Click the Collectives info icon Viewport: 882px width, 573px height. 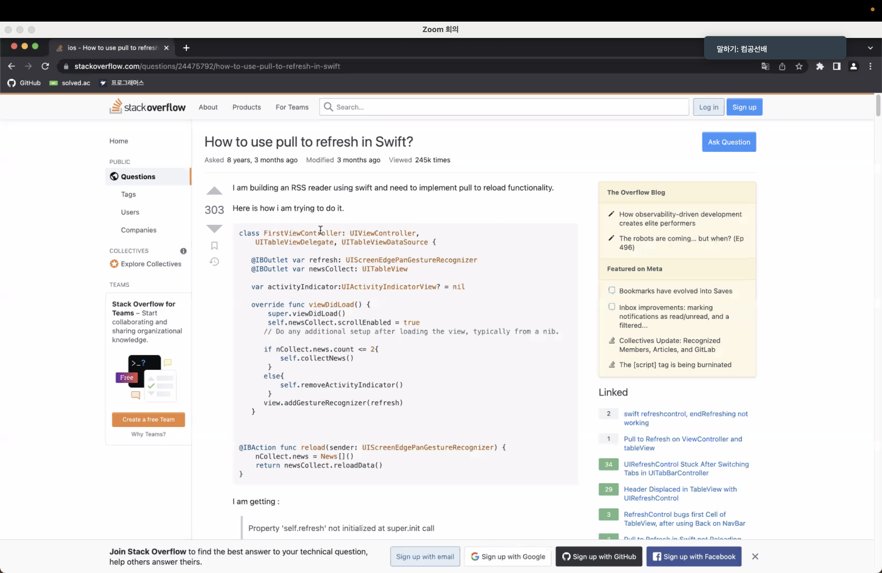click(x=183, y=251)
